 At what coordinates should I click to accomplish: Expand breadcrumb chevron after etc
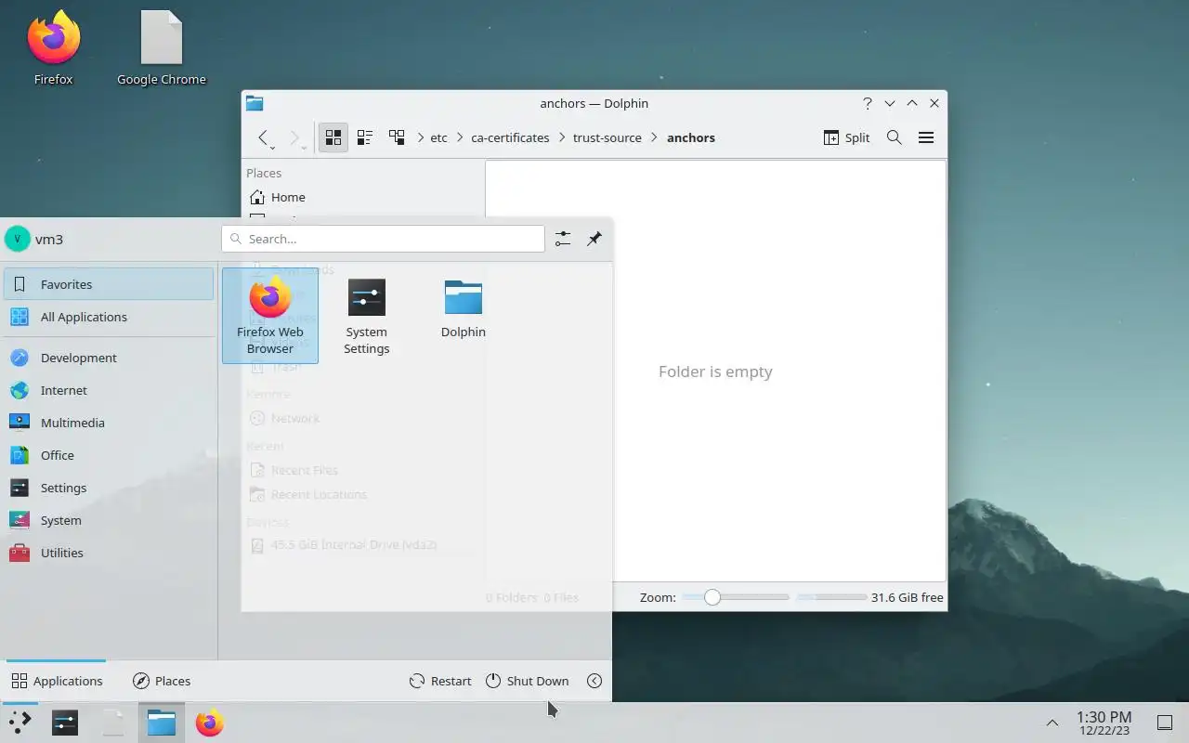point(460,137)
